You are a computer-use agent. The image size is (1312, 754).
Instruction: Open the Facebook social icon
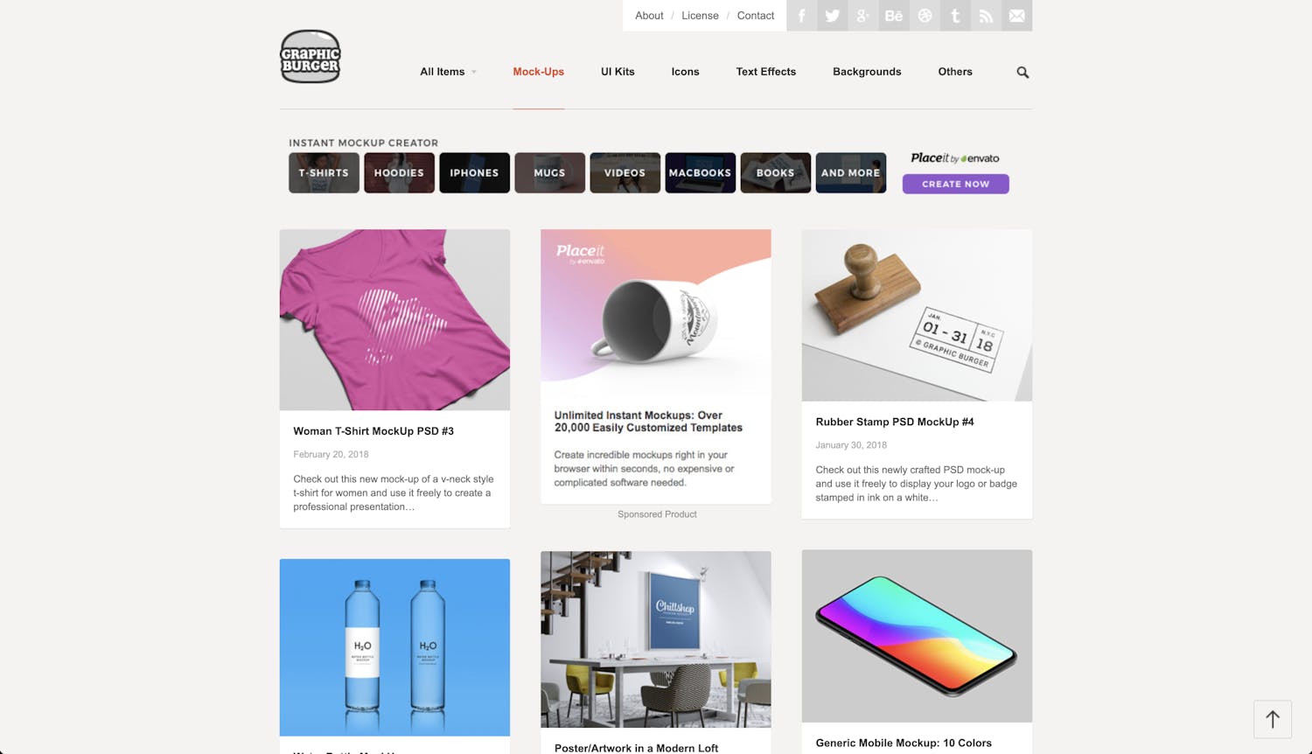(x=802, y=16)
